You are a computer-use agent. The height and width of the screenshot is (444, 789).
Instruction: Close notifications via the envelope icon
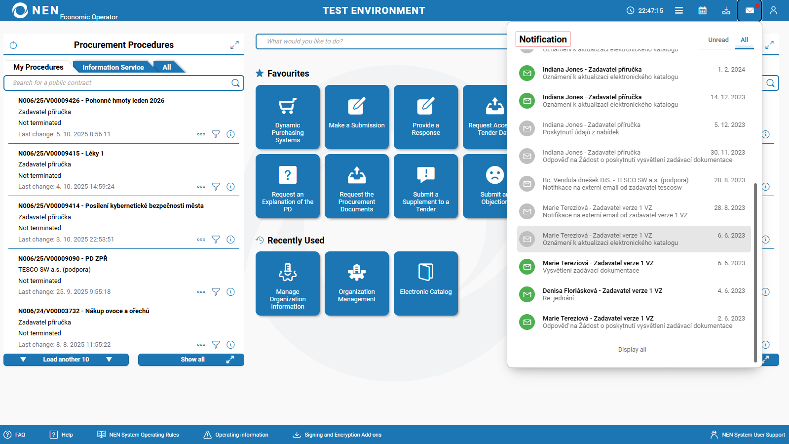750,10
